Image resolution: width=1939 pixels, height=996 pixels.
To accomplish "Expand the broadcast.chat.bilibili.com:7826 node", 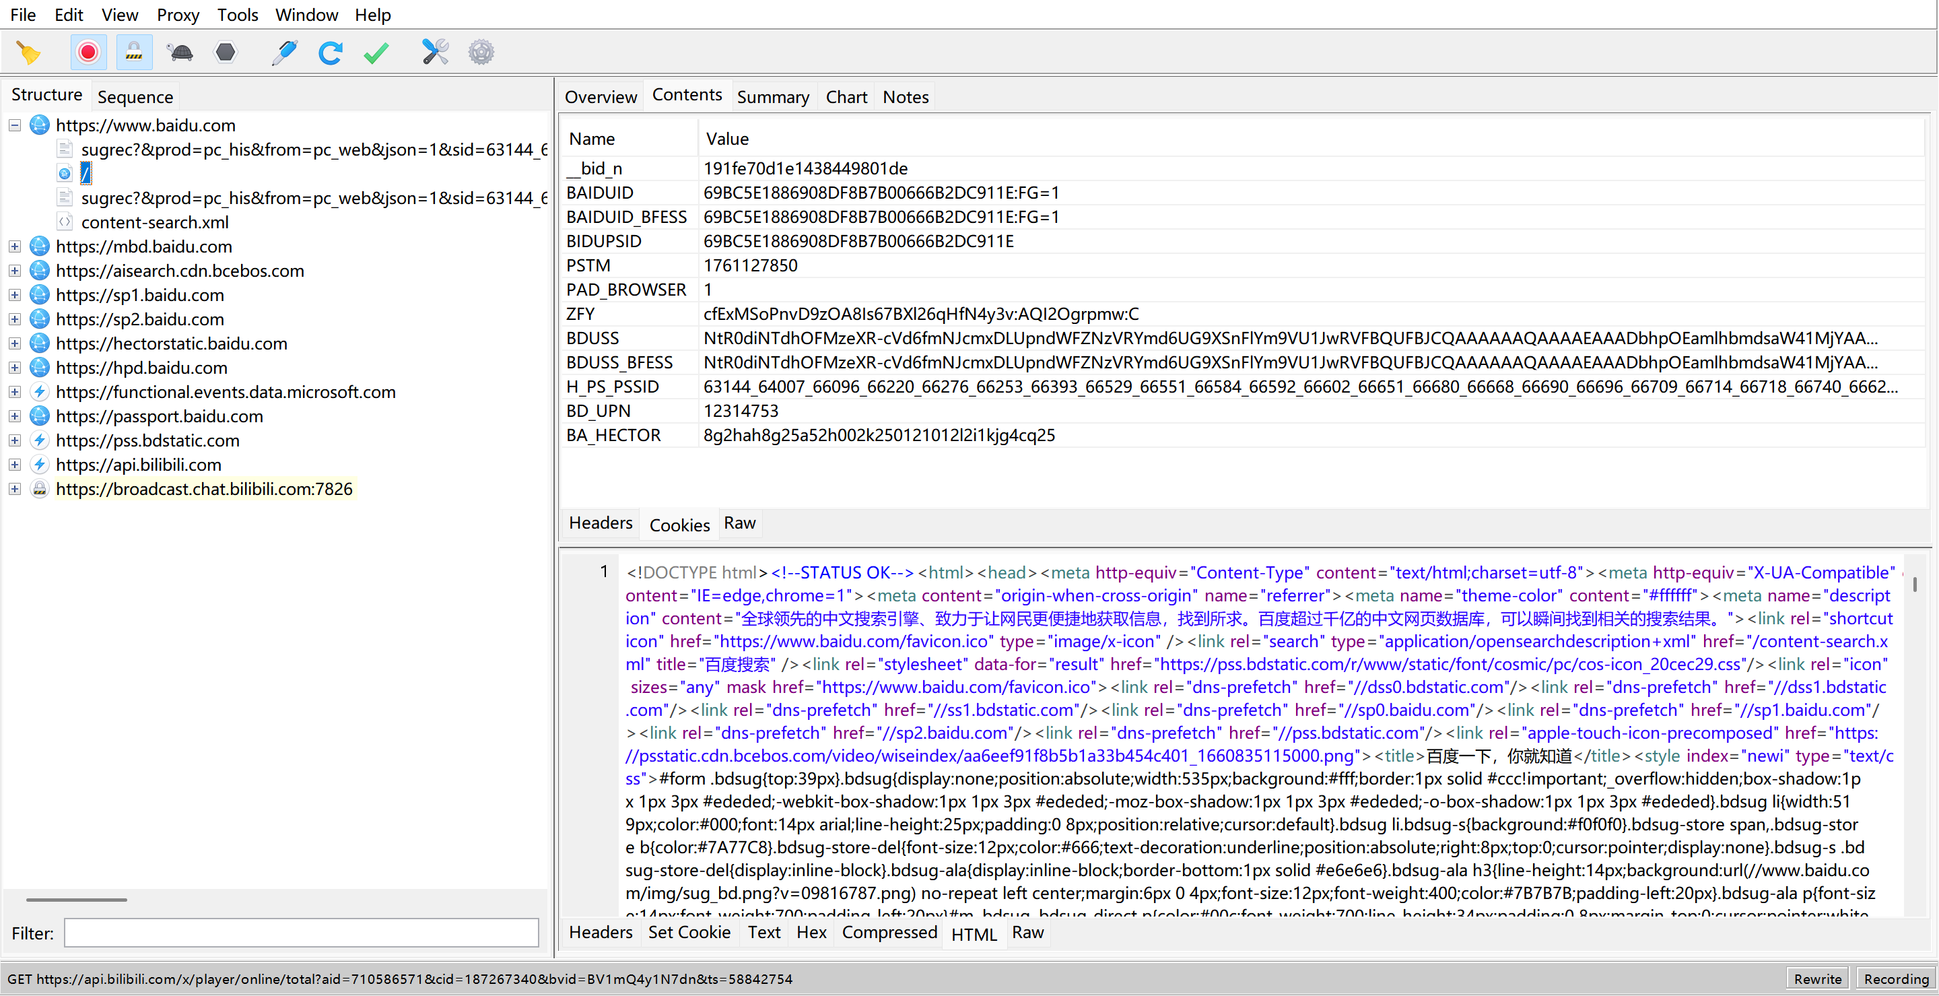I will click(x=14, y=489).
